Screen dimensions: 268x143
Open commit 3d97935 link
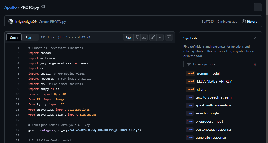[208, 22]
